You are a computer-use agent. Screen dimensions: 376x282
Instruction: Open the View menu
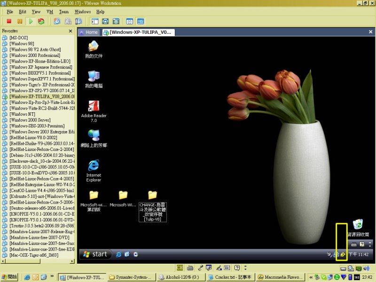36,12
